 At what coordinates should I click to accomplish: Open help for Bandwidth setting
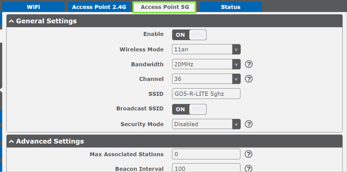pos(249,64)
